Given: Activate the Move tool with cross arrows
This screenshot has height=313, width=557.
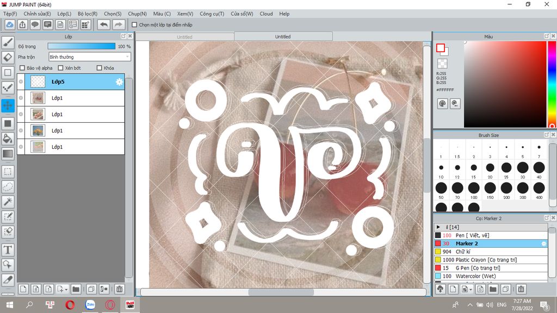Looking at the screenshot, I should click(8, 105).
